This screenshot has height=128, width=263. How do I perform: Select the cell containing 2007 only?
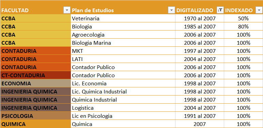tap(200, 124)
